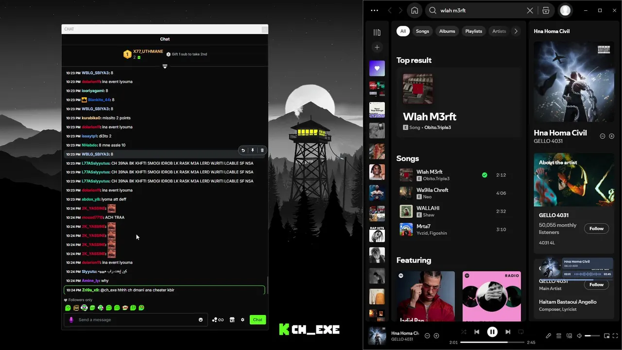Click the Spotify search box text
The image size is (622, 350).
[453, 10]
